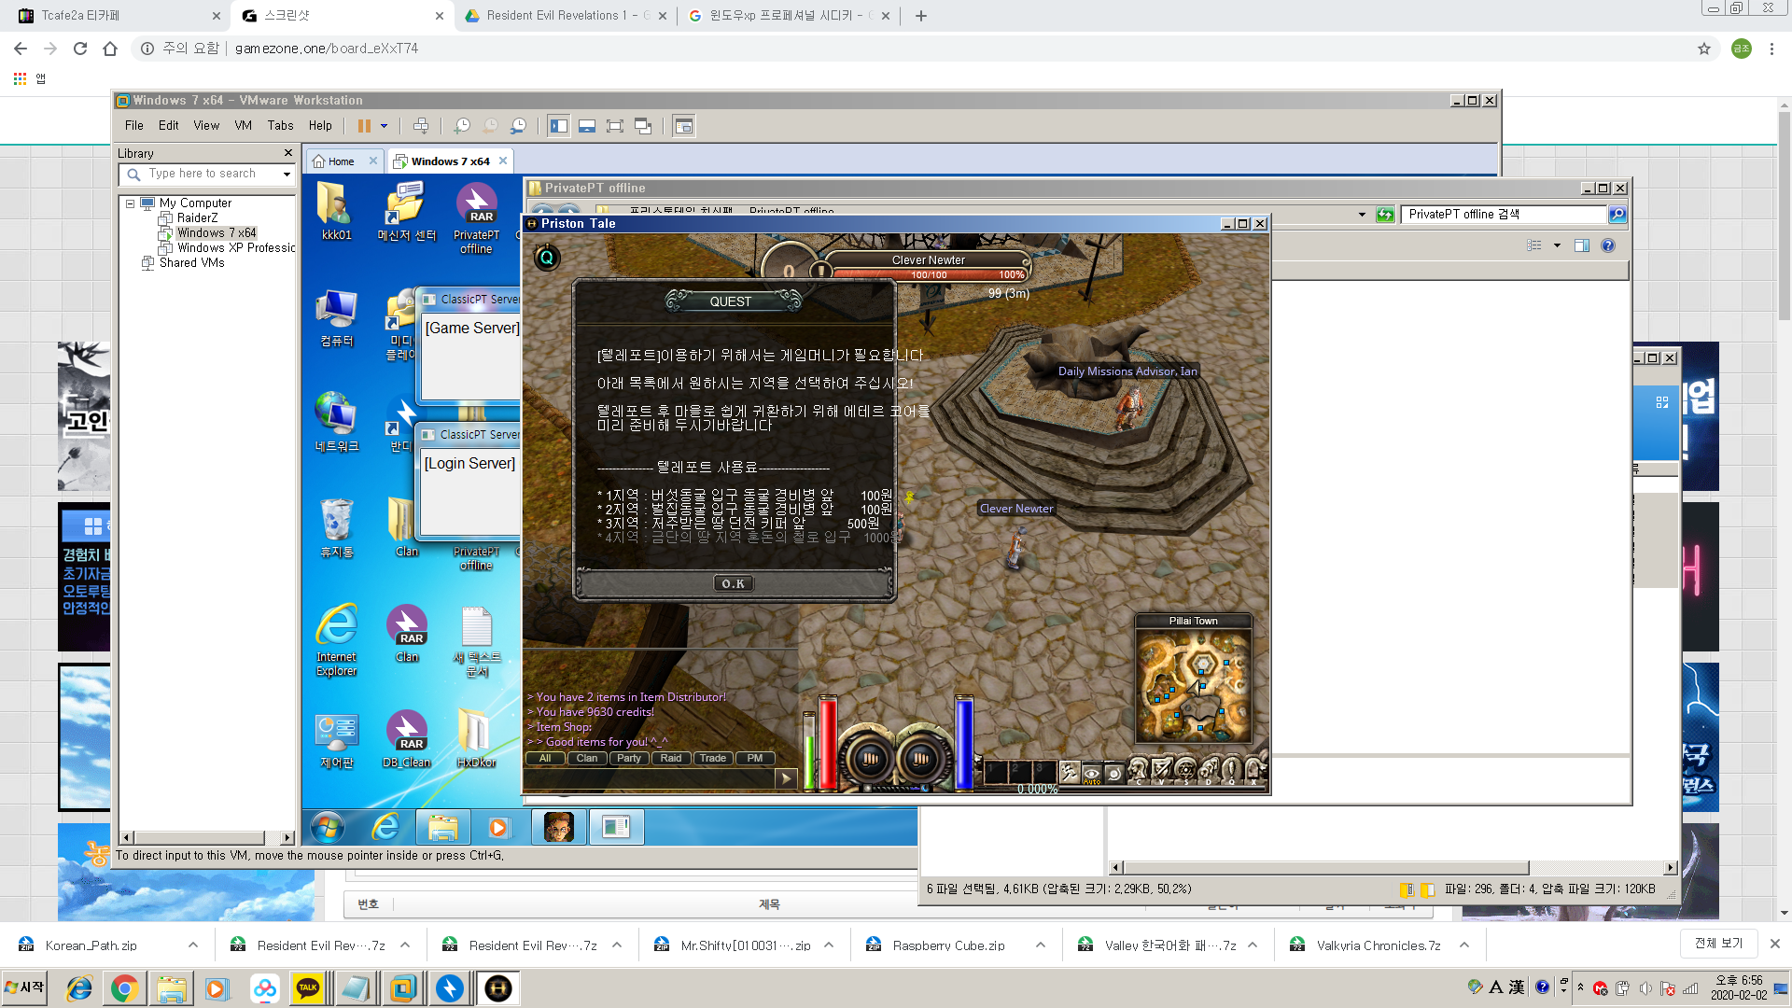Open the PrivatePT offline RAR icon
This screenshot has height=1008, width=1792.
pos(476,218)
